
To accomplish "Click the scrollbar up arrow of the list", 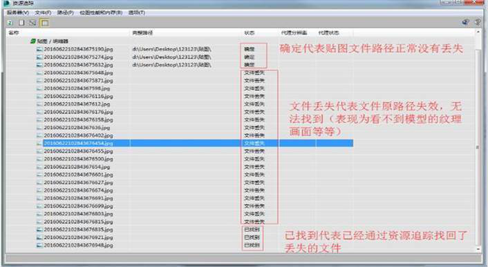I will (478, 32).
